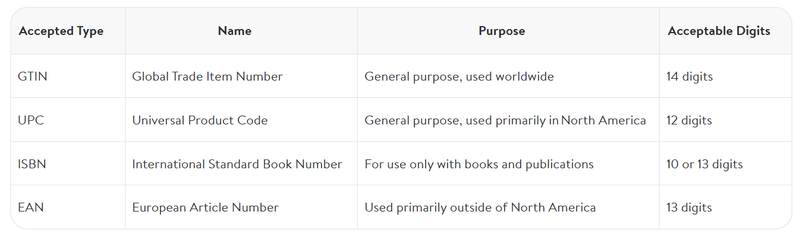This screenshot has width=812, height=240.
Task: Click Global Trade Item Number text
Action: tap(207, 76)
